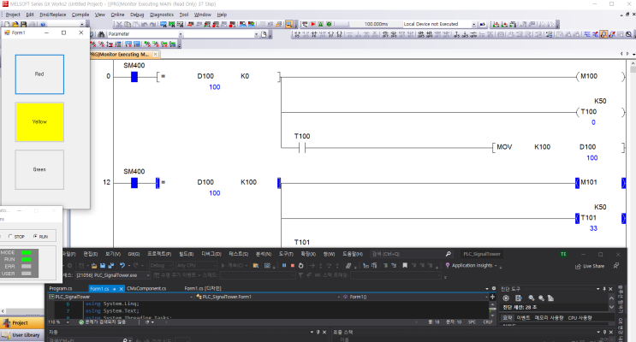Click the red simulation start arrow icon
The width and height of the screenshot is (636, 342).
(x=312, y=24)
